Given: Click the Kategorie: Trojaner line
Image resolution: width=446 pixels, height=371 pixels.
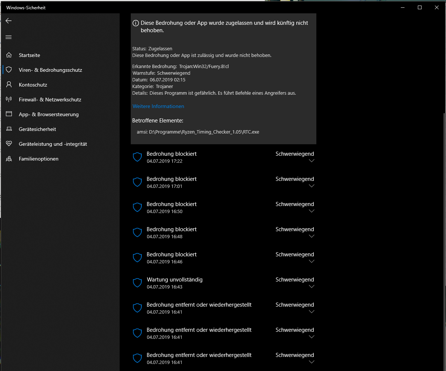Looking at the screenshot, I should click(153, 86).
